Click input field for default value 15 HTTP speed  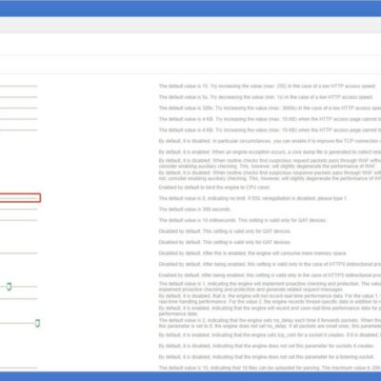[18, 86]
